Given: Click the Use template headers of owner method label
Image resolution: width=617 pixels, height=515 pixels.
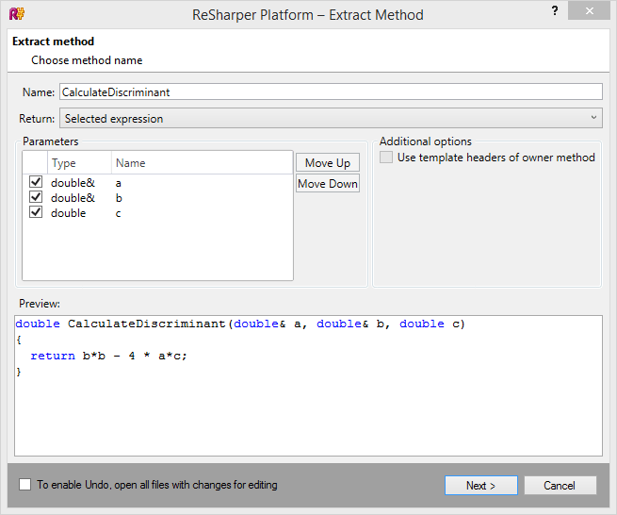Looking at the screenshot, I should click(x=496, y=158).
